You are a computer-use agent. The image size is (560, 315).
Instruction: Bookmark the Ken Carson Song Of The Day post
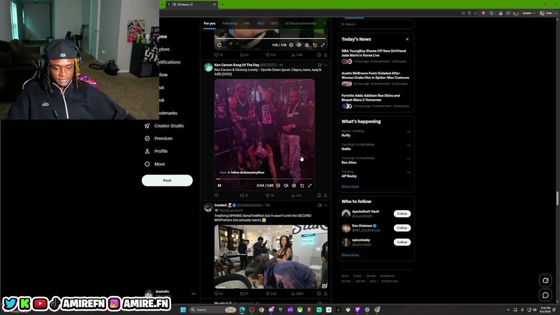click(x=319, y=196)
